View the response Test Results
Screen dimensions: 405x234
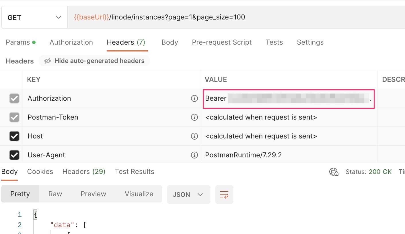[x=134, y=171]
